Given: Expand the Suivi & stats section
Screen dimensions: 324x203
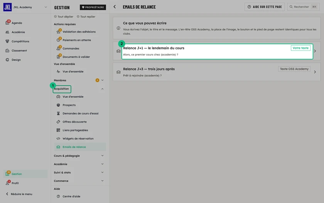Looking at the screenshot, I should point(102,172).
